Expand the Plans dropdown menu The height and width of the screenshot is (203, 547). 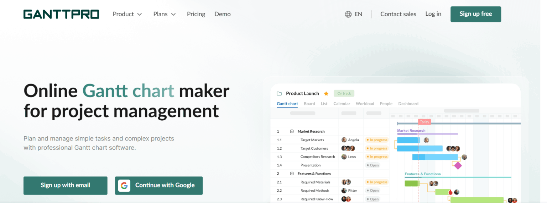coord(165,14)
